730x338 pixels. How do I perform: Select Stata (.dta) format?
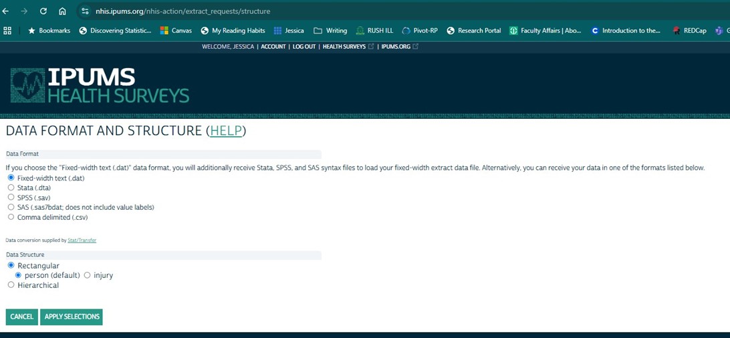coord(11,187)
